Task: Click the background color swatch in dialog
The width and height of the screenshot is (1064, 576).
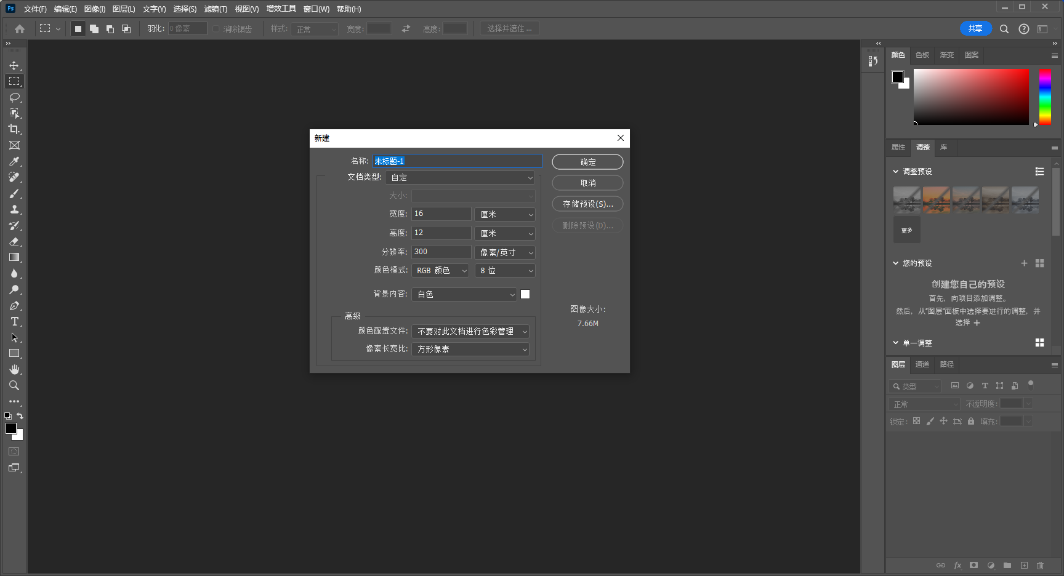Action: point(525,294)
